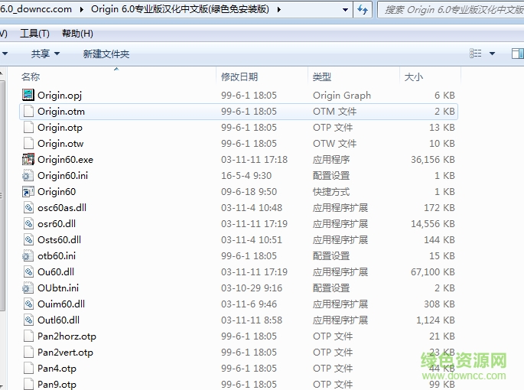Select the Origin.opj file name
The height and width of the screenshot is (390, 524).
tap(60, 96)
